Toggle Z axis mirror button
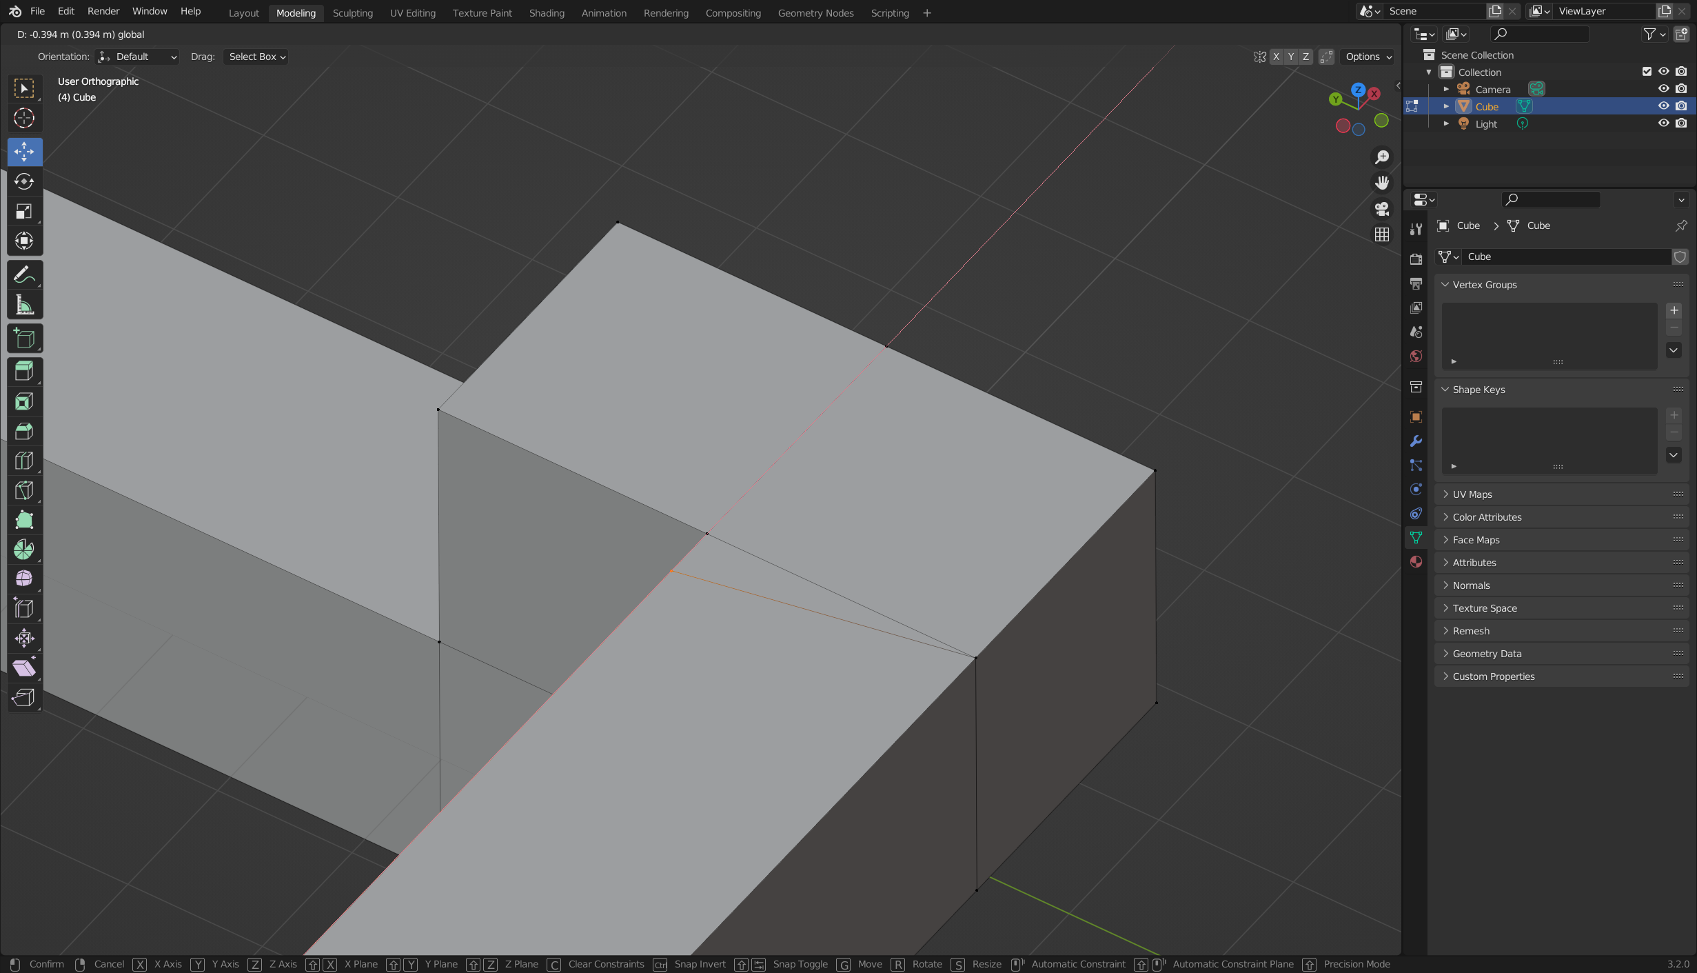This screenshot has height=973, width=1697. click(x=1305, y=57)
